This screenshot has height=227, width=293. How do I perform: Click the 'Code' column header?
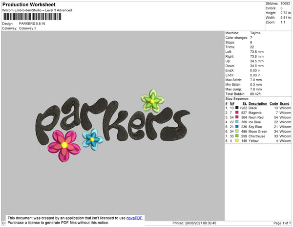pos(274,104)
